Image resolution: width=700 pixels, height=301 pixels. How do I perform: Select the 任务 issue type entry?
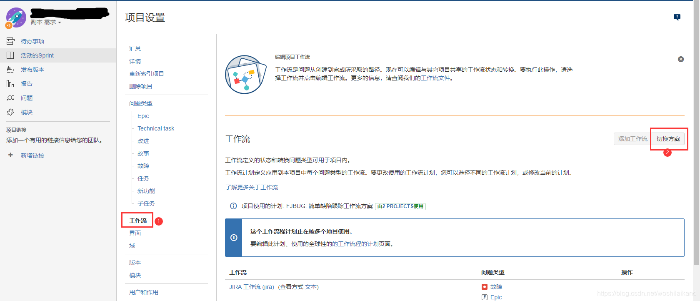[x=143, y=178]
